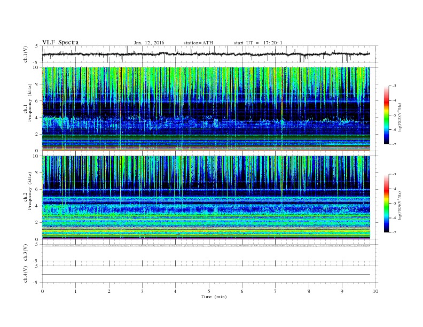
Task: Click the "-3" tick on ch.1 colorbar
Action: tap(394, 86)
